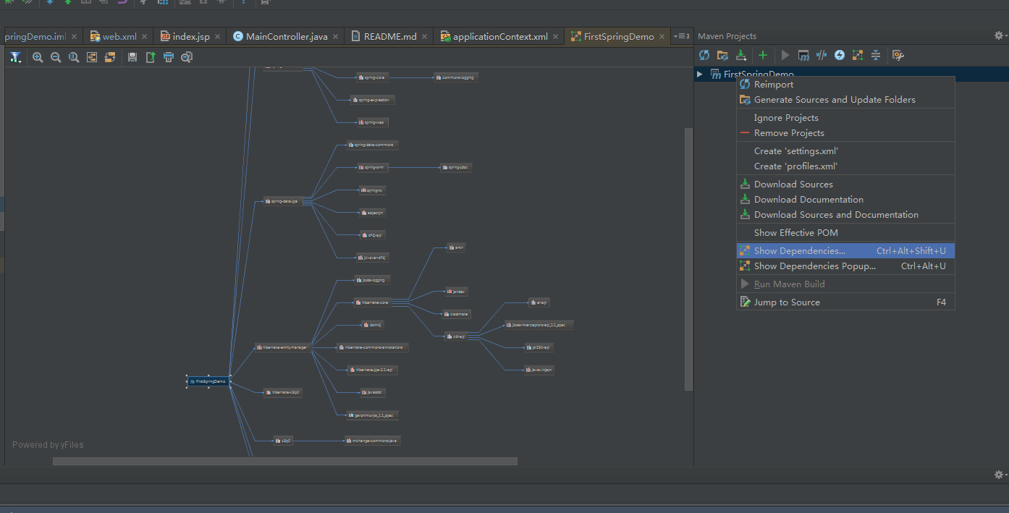Open Maven settings wrench icon
The image size is (1009, 513).
898,55
